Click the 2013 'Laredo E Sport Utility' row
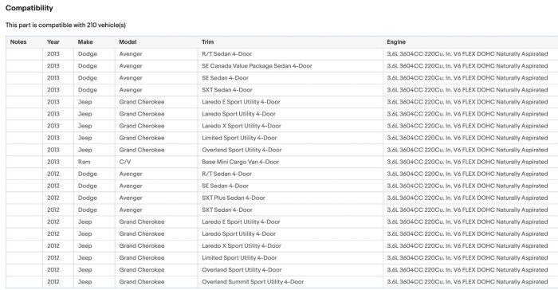 click(282, 102)
